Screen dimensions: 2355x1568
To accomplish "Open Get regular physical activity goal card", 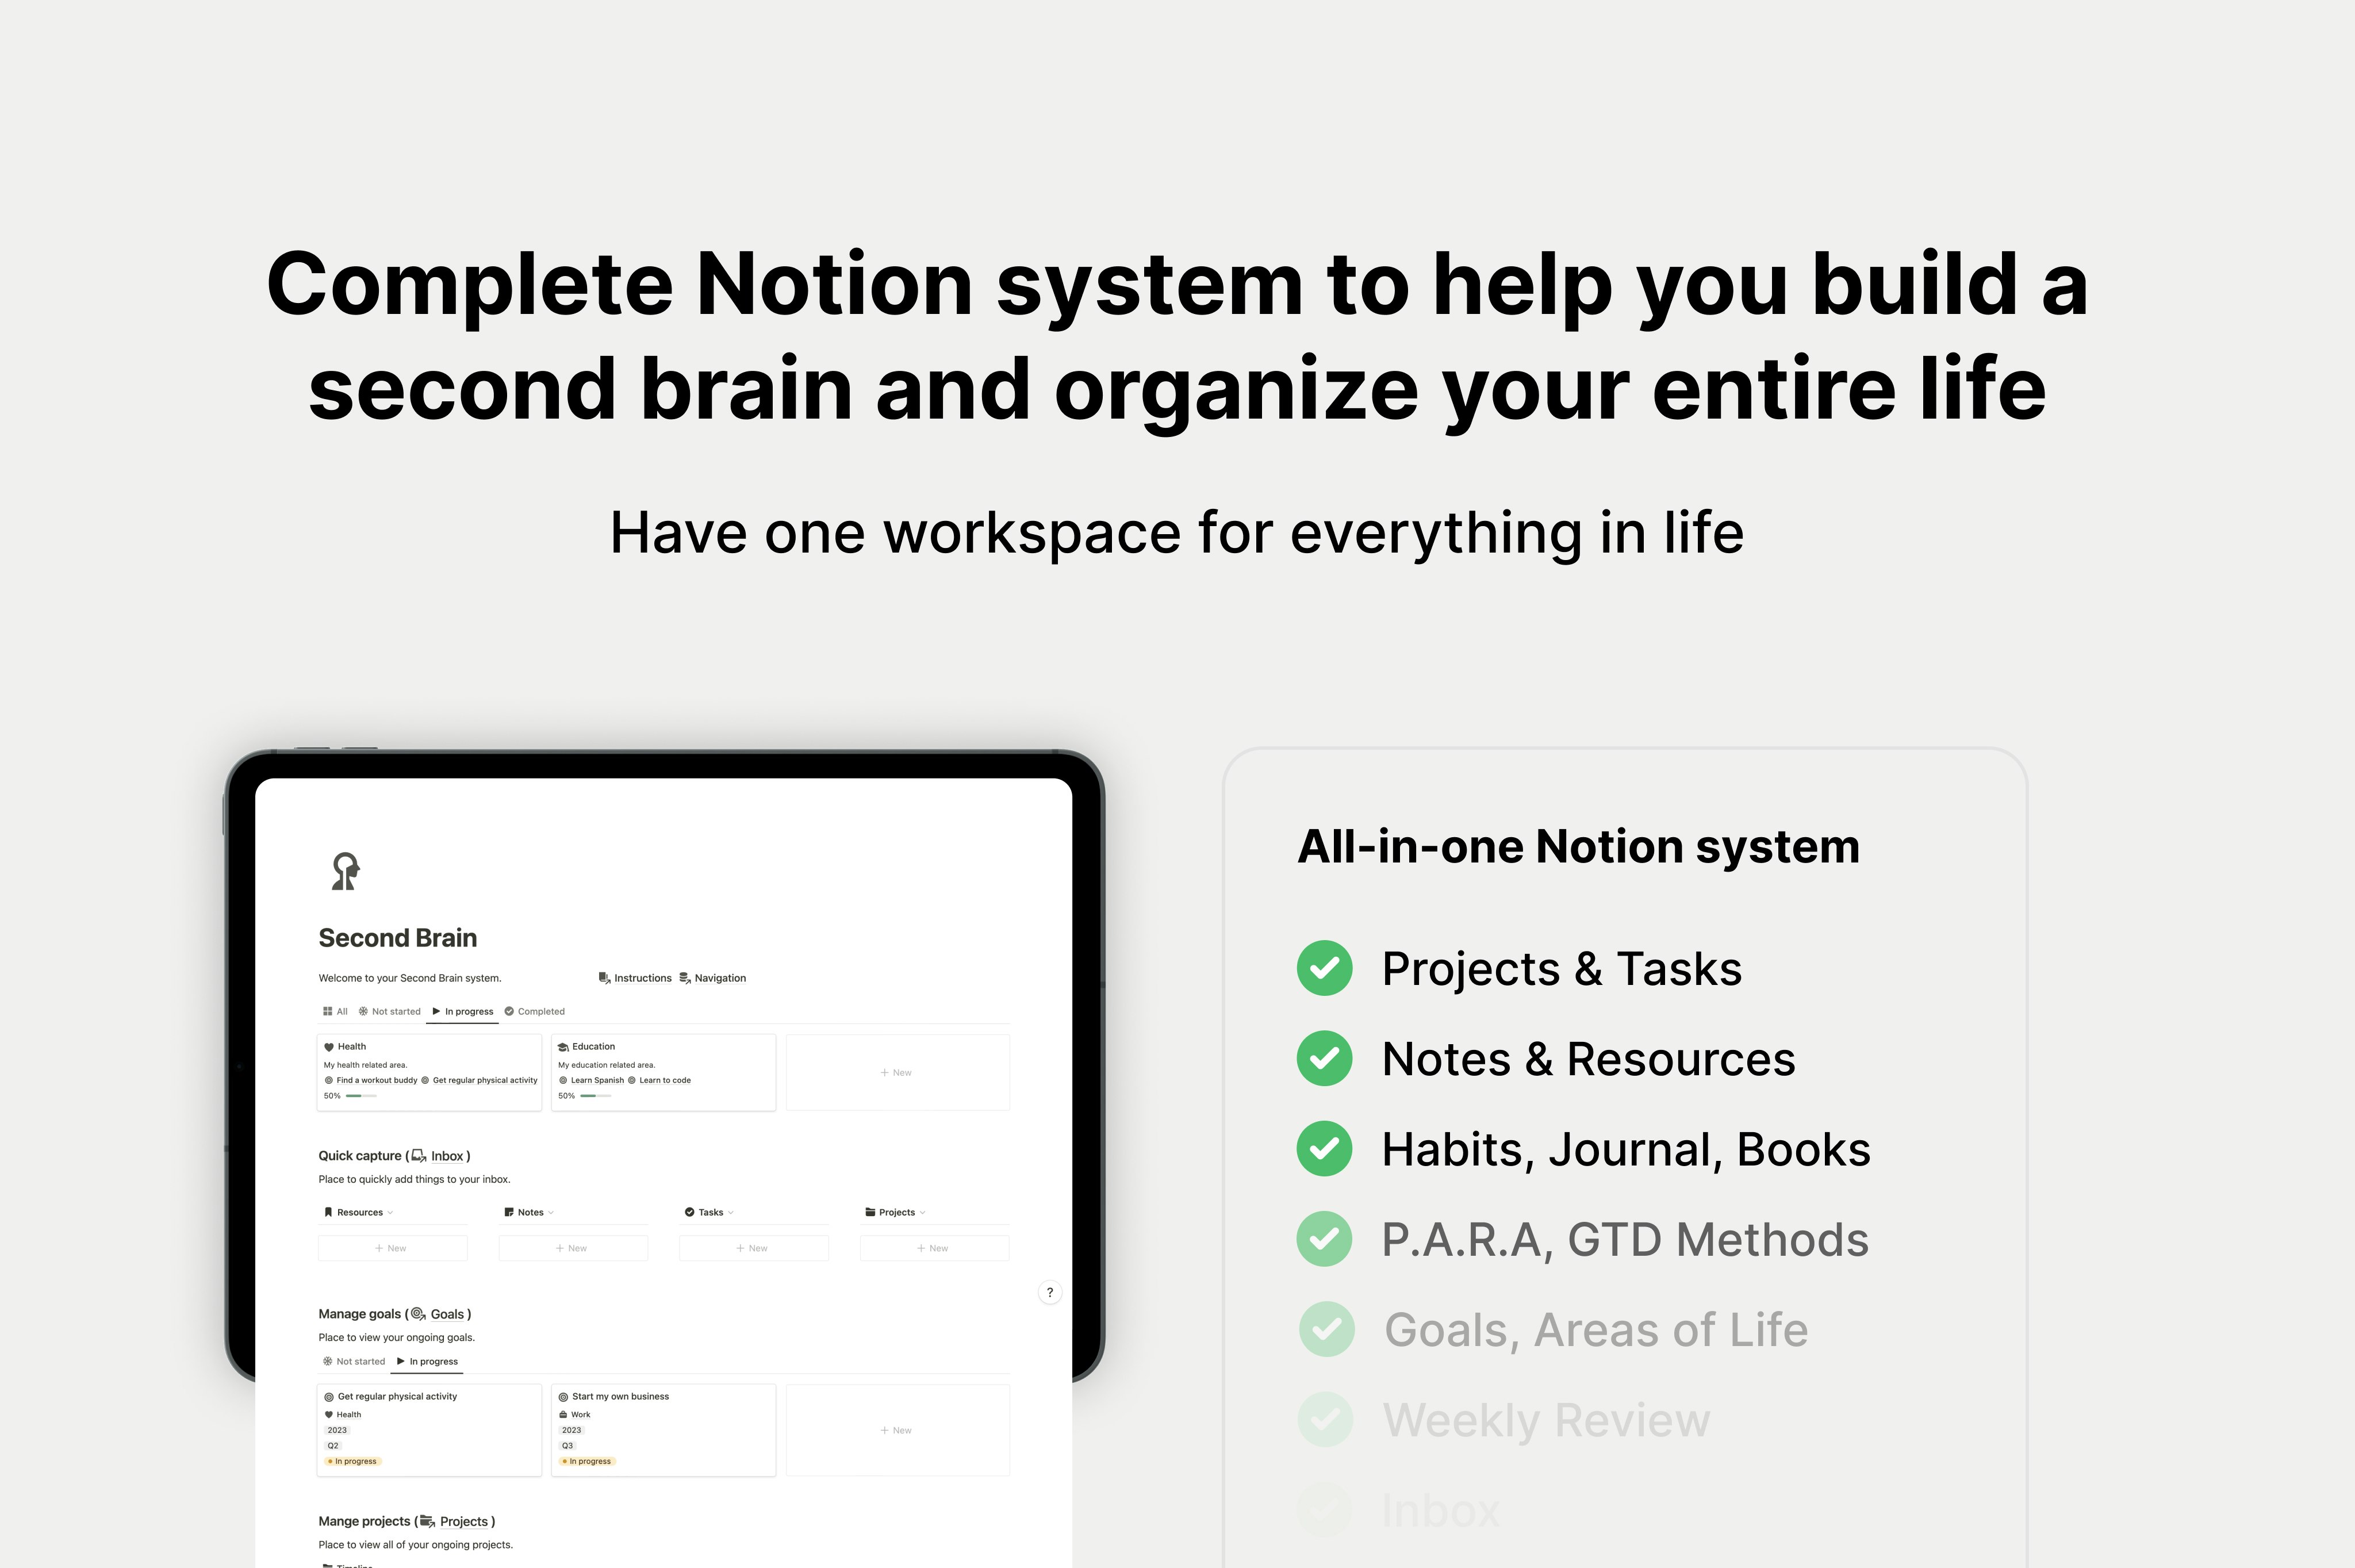I will click(430, 1430).
